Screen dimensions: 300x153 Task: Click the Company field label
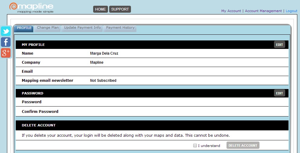[31, 62]
